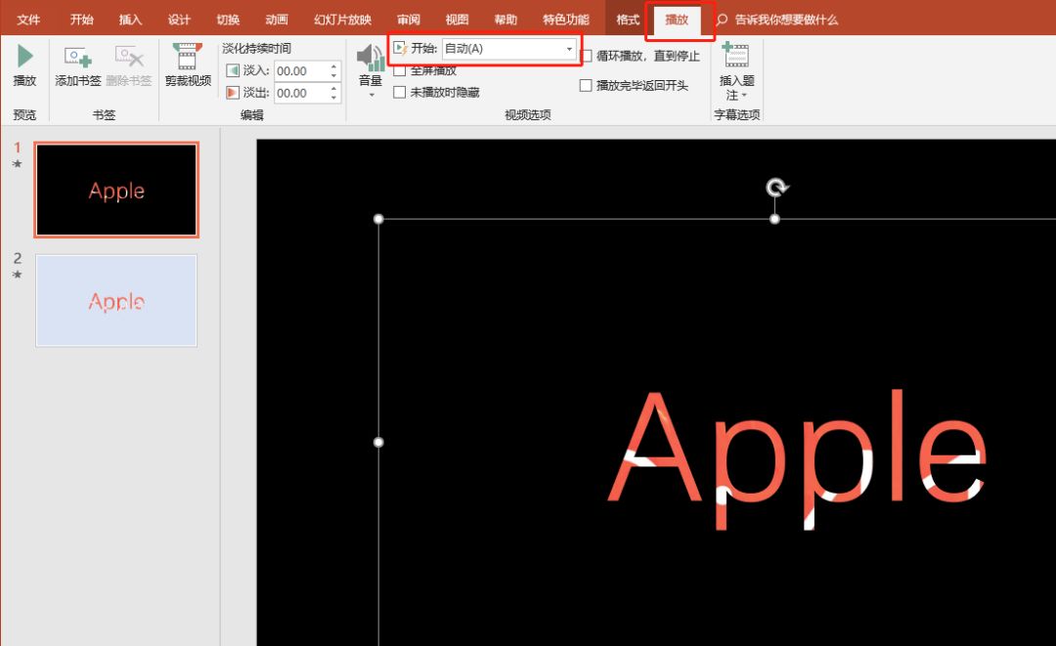Image resolution: width=1056 pixels, height=646 pixels.
Task: Open the View (视图) tab
Action: (x=458, y=20)
